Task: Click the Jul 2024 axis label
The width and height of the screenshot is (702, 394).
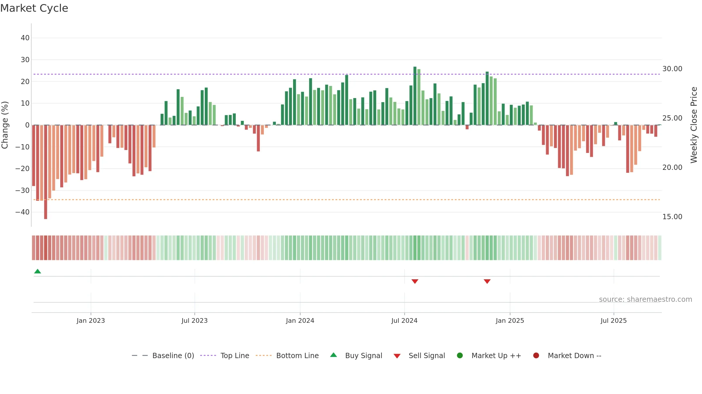Action: [405, 321]
